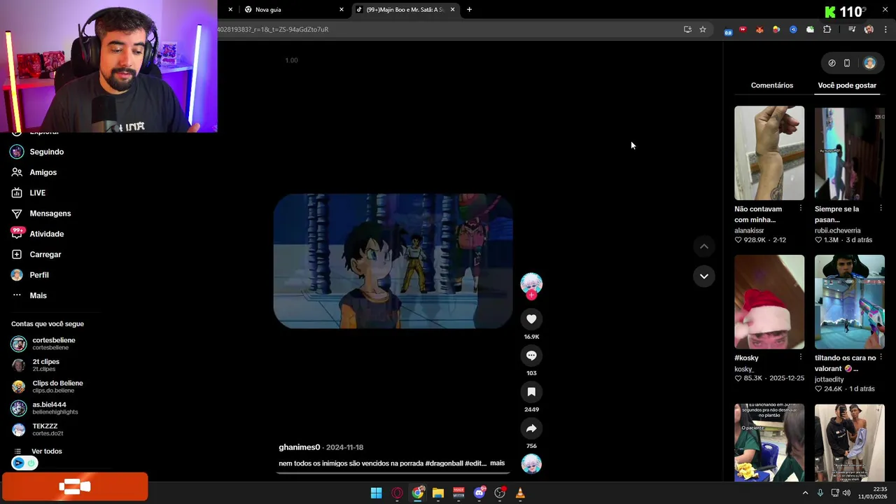
Task: Open the #kosky video thumbnail
Action: point(769,302)
